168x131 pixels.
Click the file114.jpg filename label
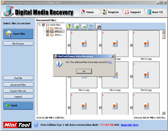pos(115,90)
